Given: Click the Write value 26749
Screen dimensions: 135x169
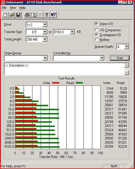Looking at the screenshot, I should [109, 122].
